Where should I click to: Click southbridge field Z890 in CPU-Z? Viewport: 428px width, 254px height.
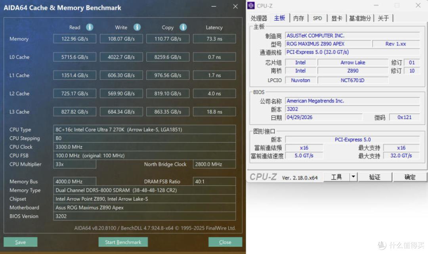353,71
